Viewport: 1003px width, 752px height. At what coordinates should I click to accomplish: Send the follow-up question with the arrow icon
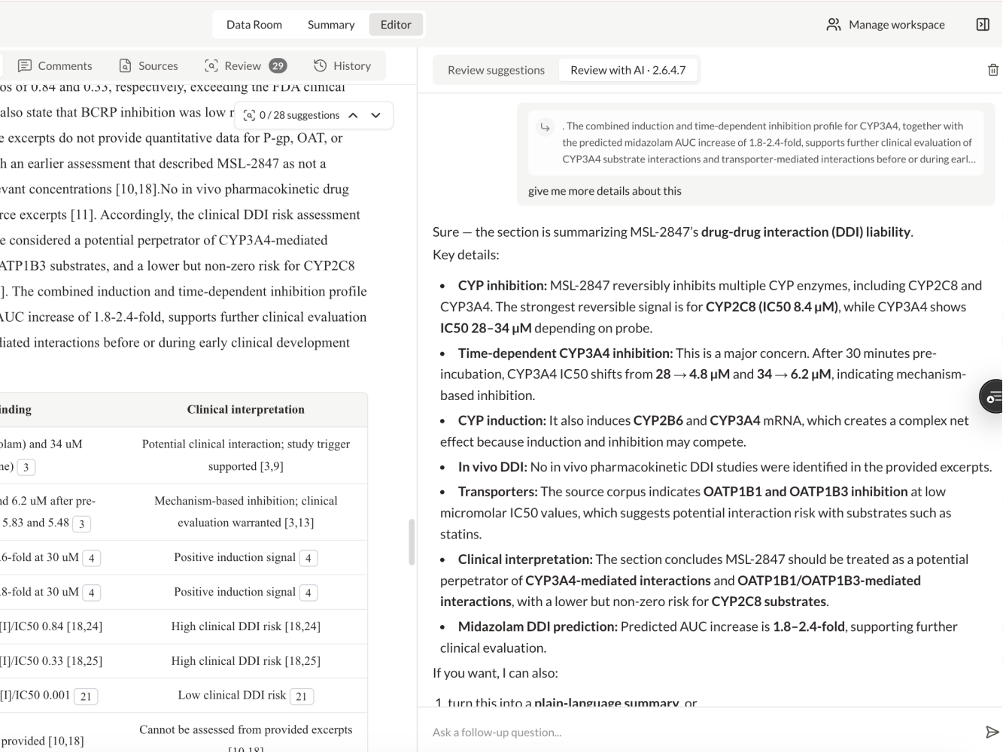coord(992,732)
